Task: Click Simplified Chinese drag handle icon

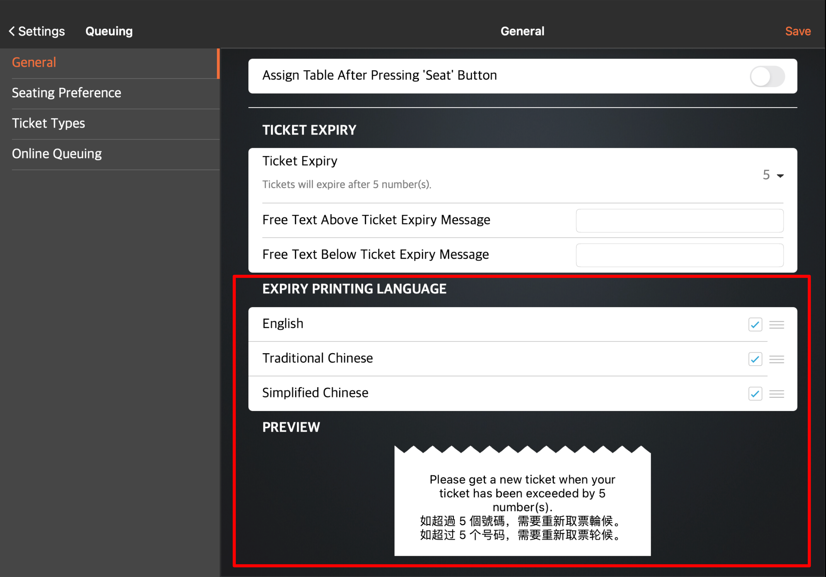Action: (x=776, y=394)
